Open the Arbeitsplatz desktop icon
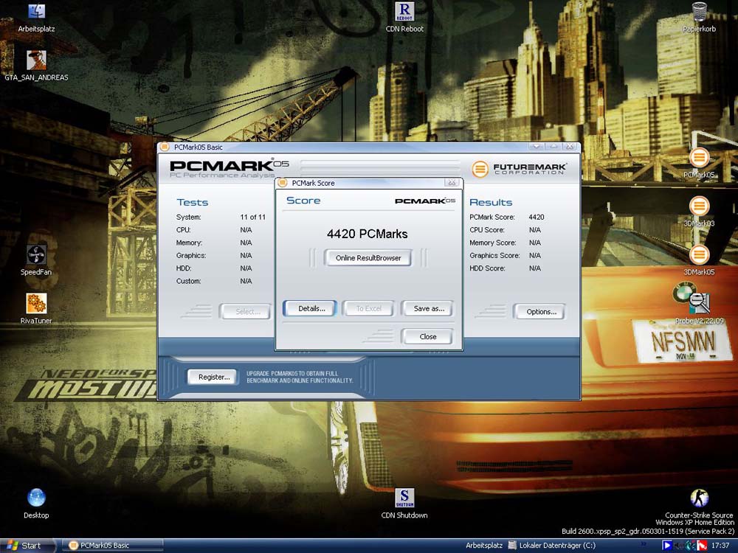This screenshot has height=553, width=738. 36,18
